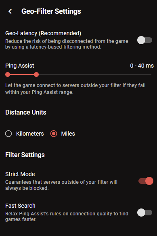157x236 pixels.
Task: Click the Strict Mode label
Action: [20, 174]
